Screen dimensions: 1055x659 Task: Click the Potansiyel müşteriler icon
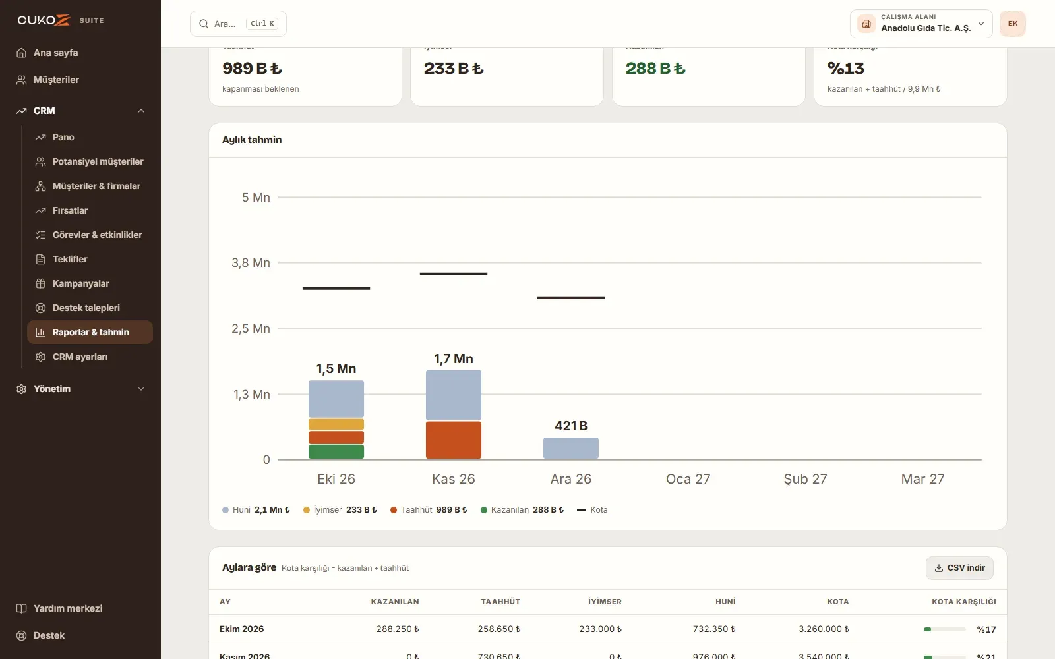40,161
